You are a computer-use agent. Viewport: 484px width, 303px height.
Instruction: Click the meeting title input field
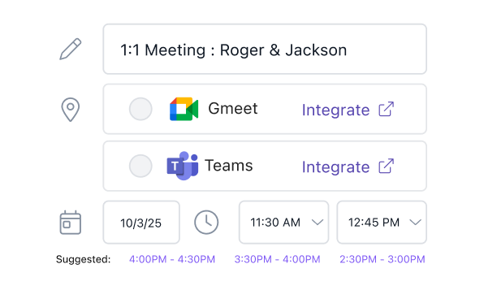click(265, 49)
